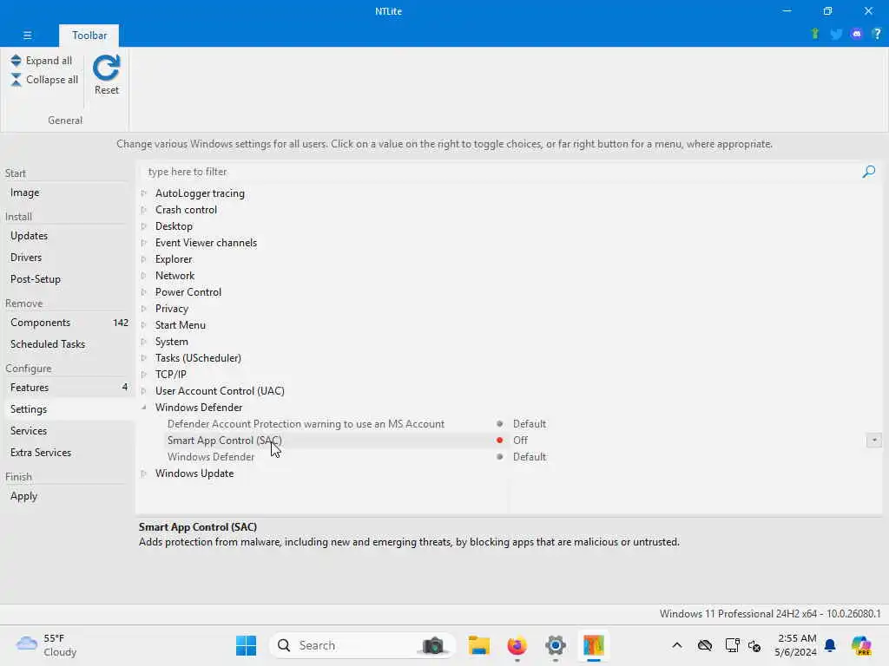This screenshot has height=666, width=889.
Task: Click the muted volume tray icon
Action: [754, 645]
